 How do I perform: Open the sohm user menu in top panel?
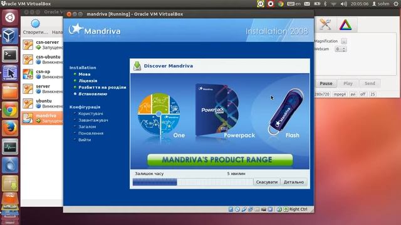[381, 4]
